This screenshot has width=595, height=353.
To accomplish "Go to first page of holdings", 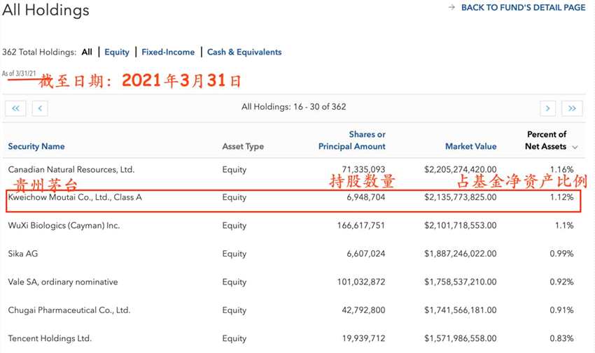I will point(15,108).
